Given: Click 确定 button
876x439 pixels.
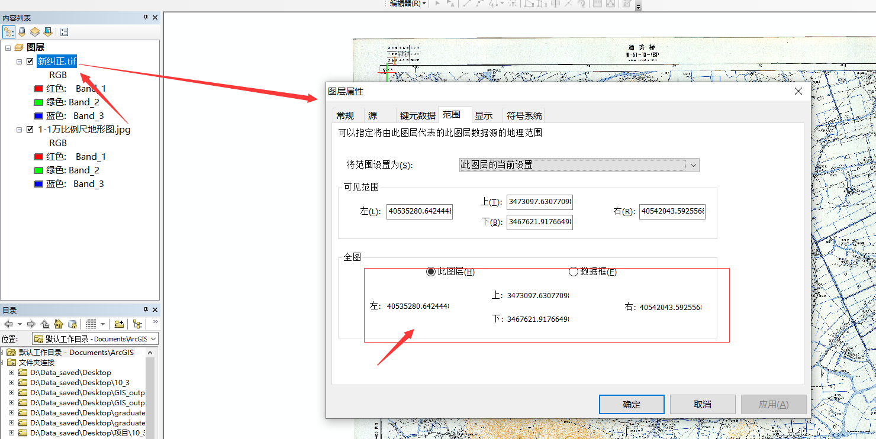Looking at the screenshot, I should 632,405.
